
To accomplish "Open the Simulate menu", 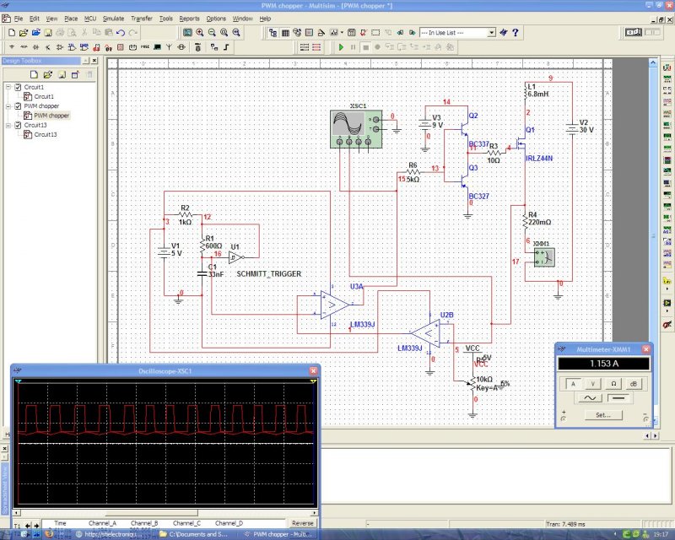I will pyautogui.click(x=113, y=18).
